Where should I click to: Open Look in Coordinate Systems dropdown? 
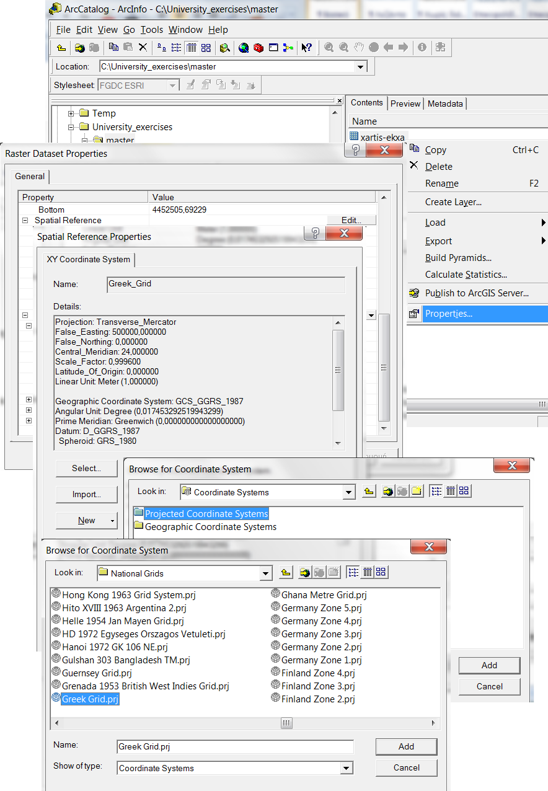pos(348,492)
